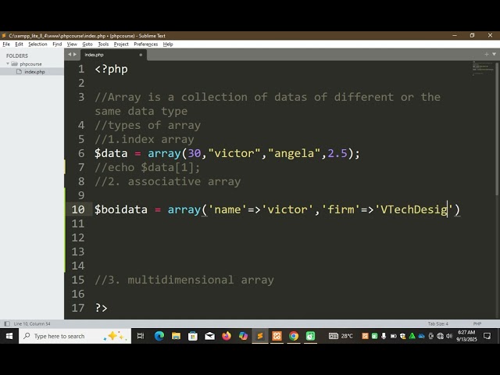Open Mail app from taskbar
Image resolution: width=500 pixels, height=375 pixels.
coord(209,336)
